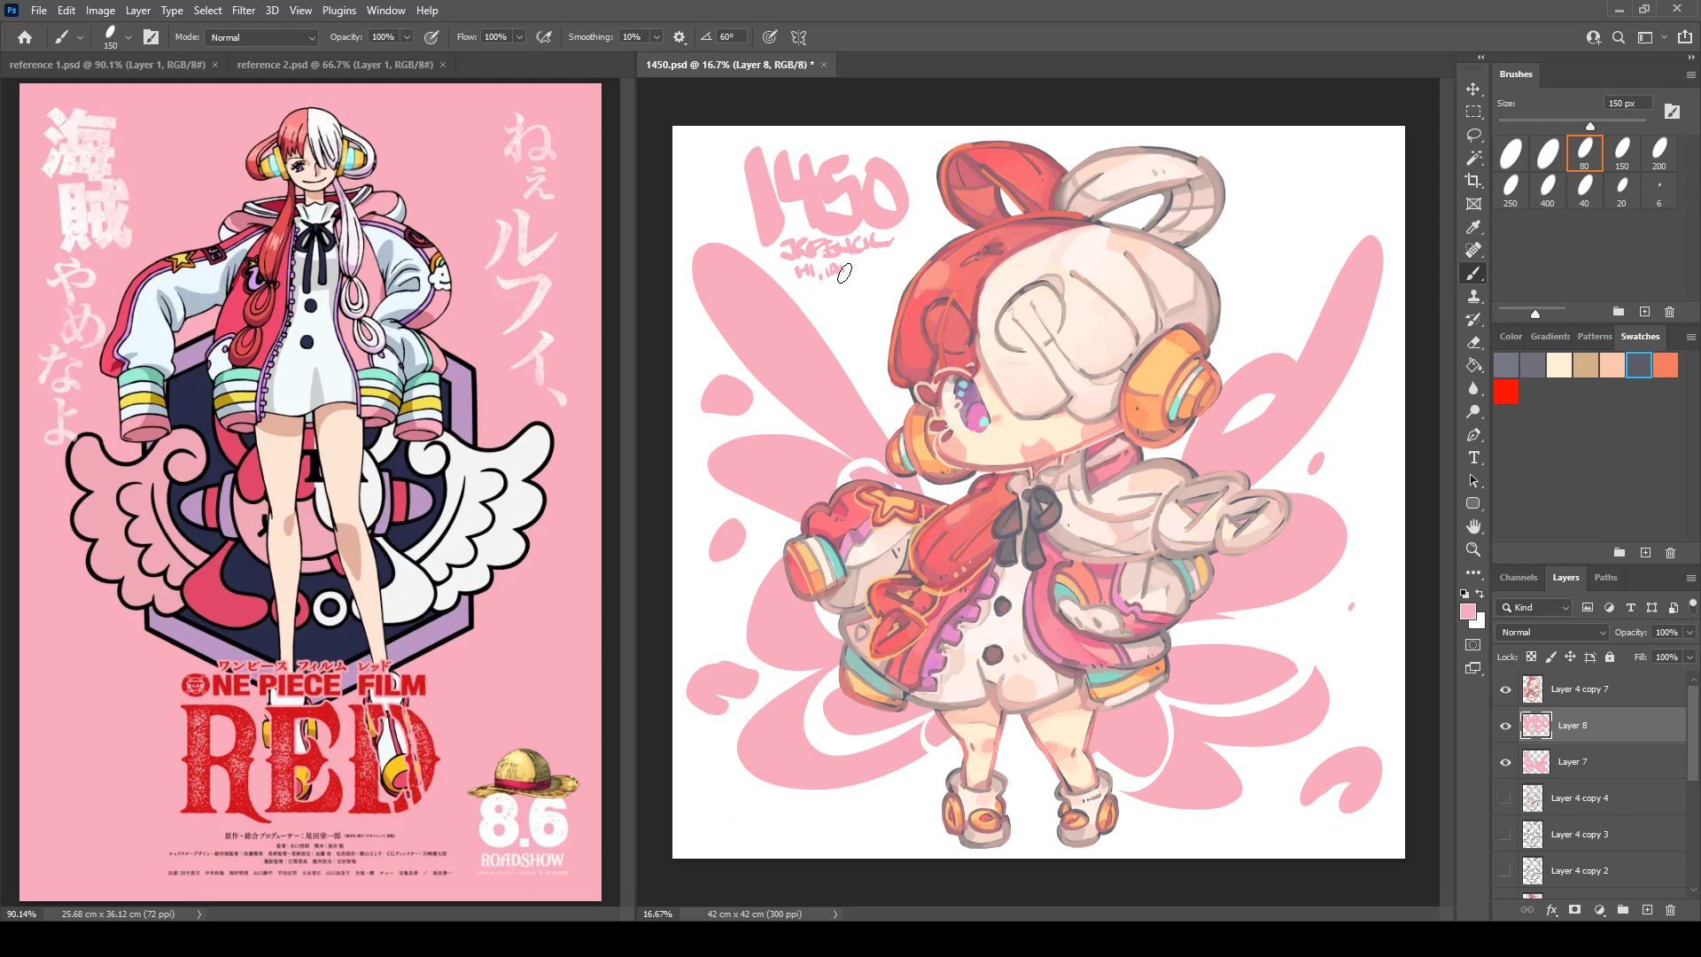Switch to the Paths tab
Screen dimensions: 1701x957
[1605, 578]
